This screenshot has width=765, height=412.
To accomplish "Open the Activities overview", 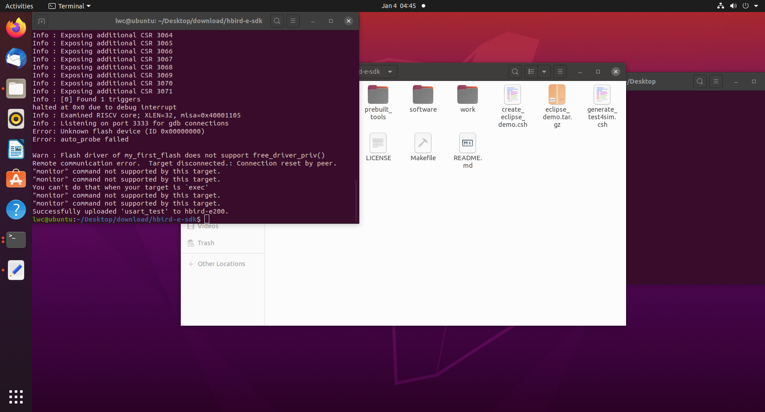I will [19, 6].
